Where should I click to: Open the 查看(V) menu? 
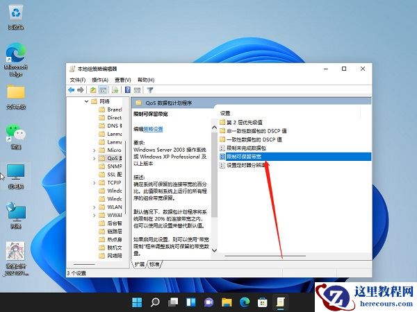[123, 80]
